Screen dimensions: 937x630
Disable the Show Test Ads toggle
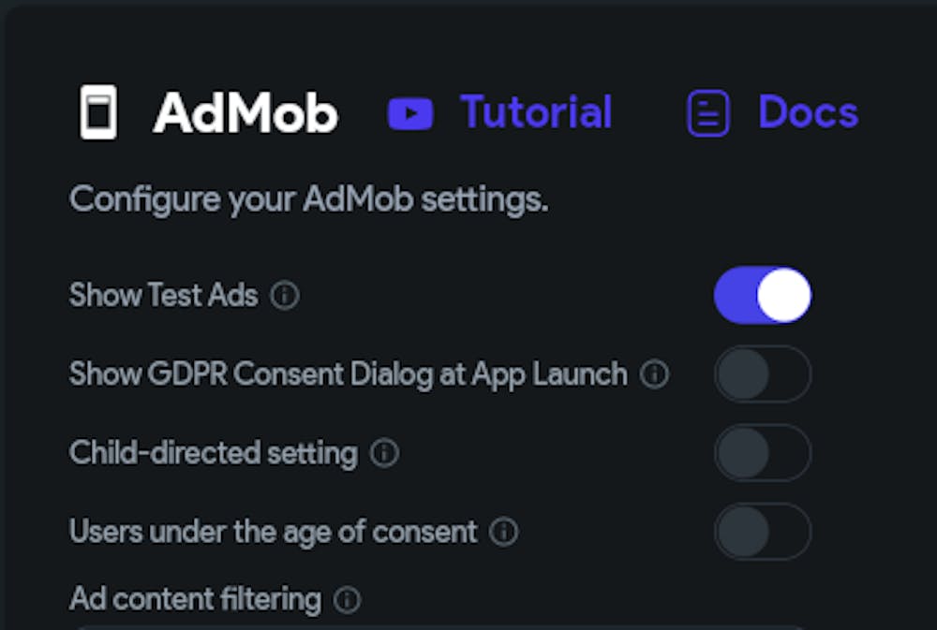click(x=763, y=296)
